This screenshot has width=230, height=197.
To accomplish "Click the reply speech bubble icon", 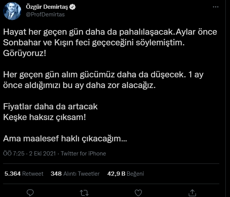I will [29, 192].
